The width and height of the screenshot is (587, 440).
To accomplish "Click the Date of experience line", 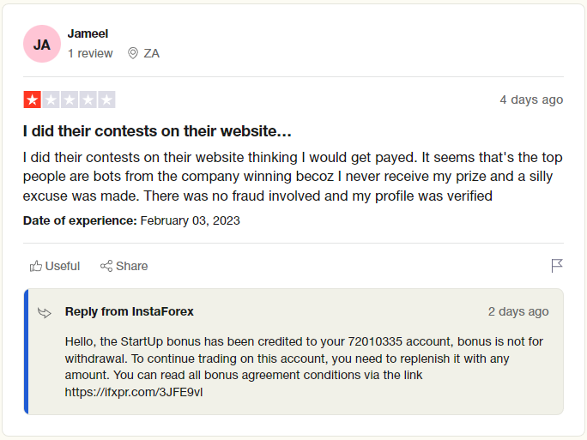I will 131,220.
